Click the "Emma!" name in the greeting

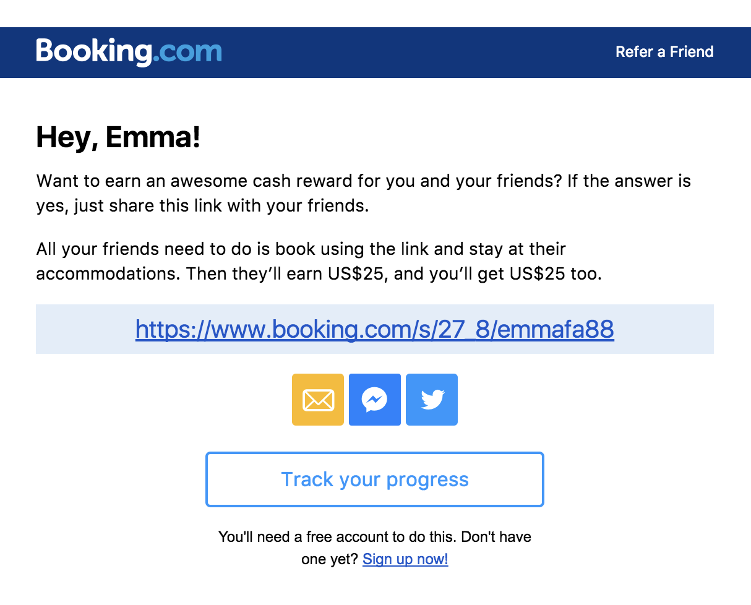coord(153,137)
